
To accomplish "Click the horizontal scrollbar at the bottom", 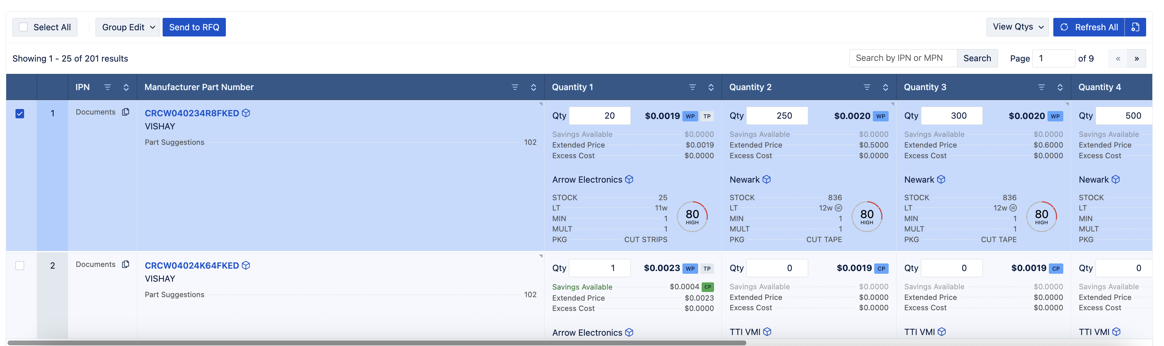I will point(377,343).
